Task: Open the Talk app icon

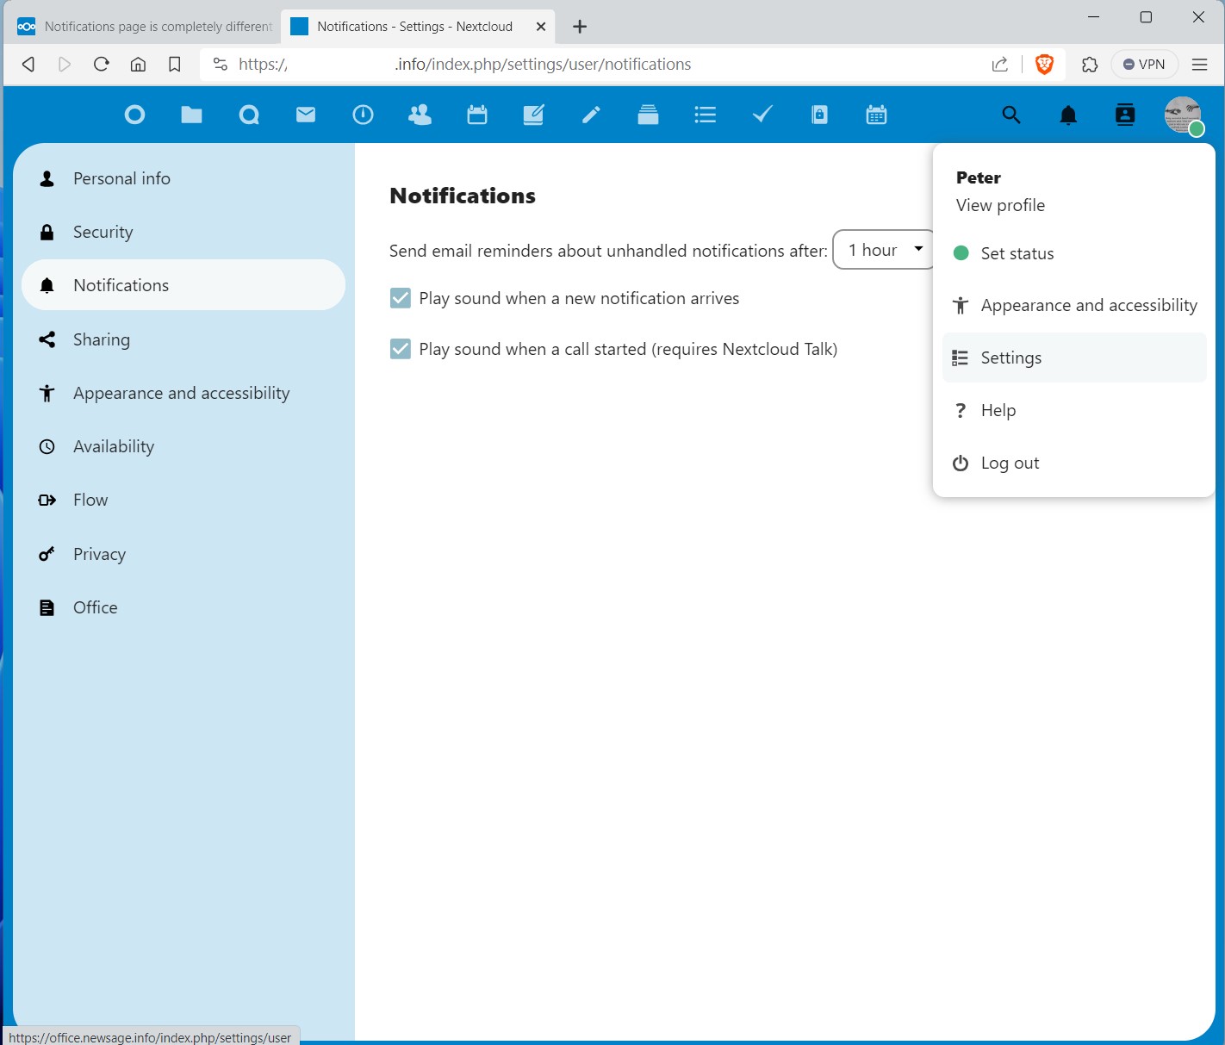Action: tap(249, 115)
